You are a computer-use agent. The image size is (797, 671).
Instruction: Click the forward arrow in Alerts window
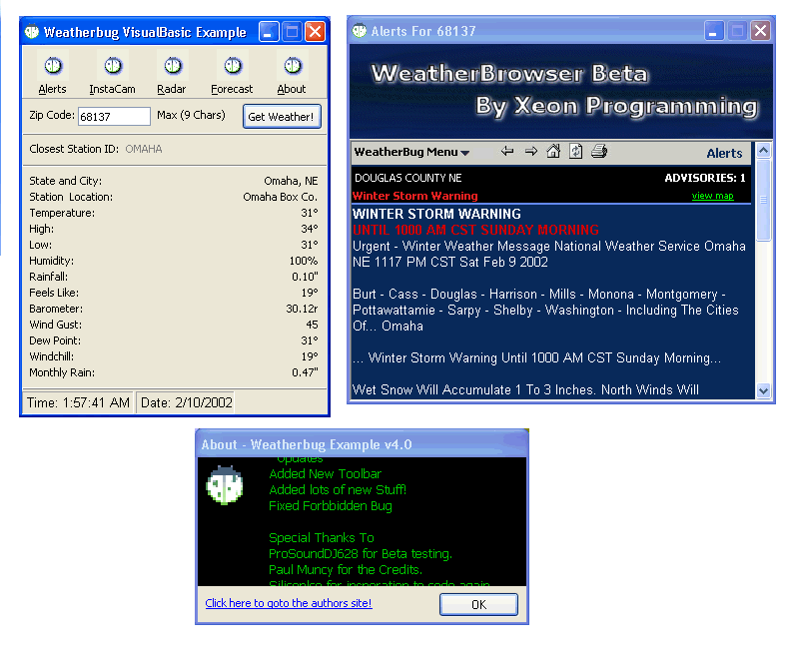point(530,151)
